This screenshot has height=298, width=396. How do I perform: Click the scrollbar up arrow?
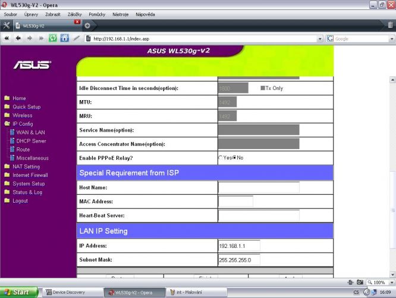392,80
